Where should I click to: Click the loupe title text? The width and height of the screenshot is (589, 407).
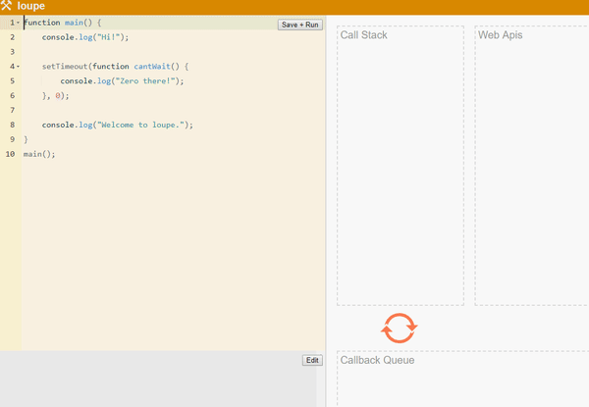tap(31, 6)
